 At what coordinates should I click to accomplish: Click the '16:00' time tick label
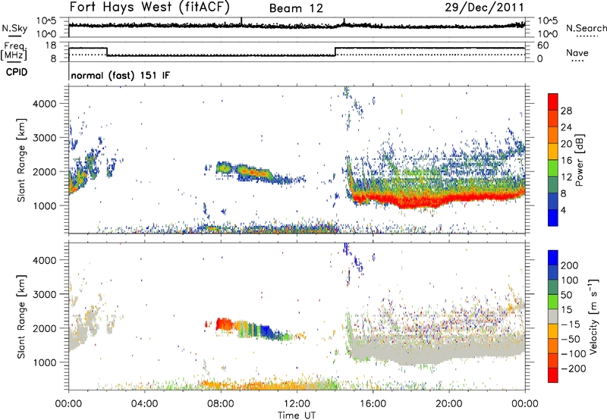tap(373, 404)
